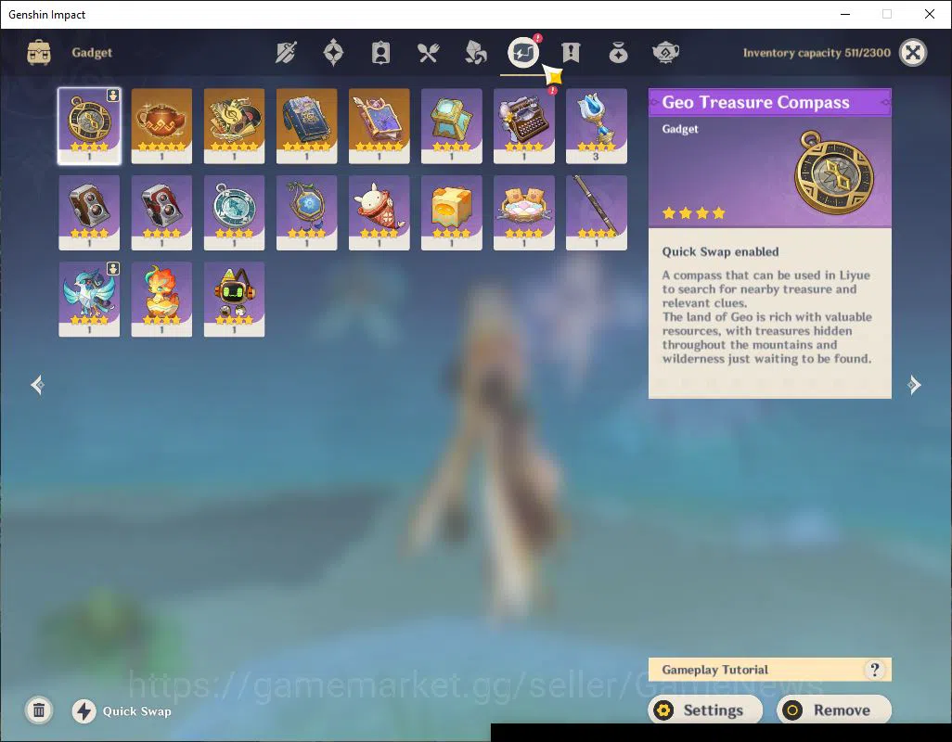Click the inventory backpack icon
The width and height of the screenshot is (952, 742).
pos(39,52)
